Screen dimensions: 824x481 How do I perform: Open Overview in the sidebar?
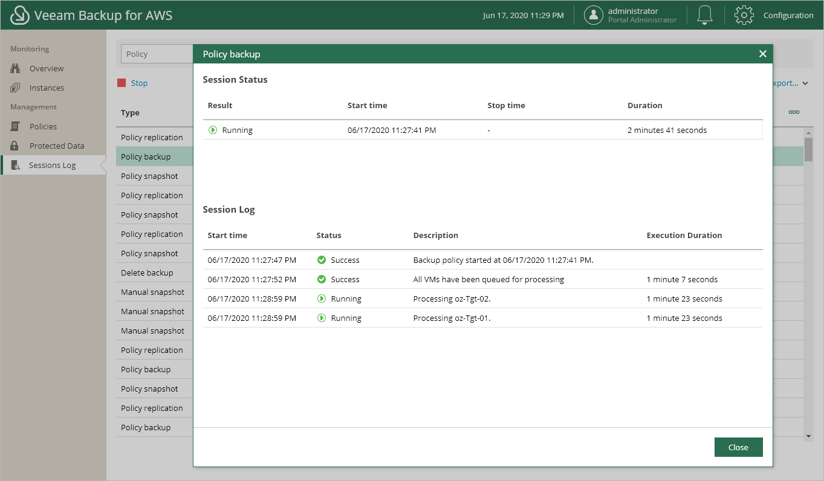coord(47,68)
